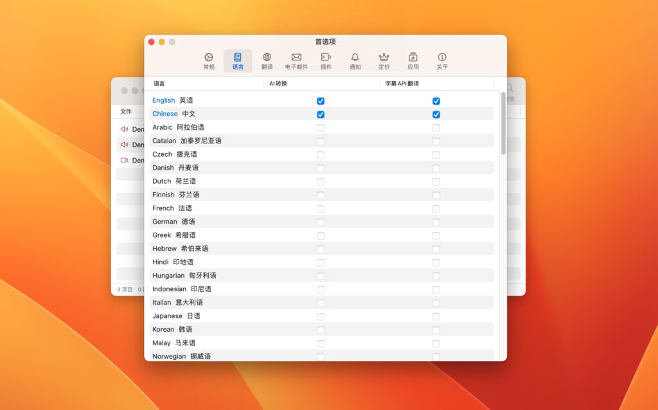Click the Chinese language link
This screenshot has height=410, width=658.
tap(165, 114)
